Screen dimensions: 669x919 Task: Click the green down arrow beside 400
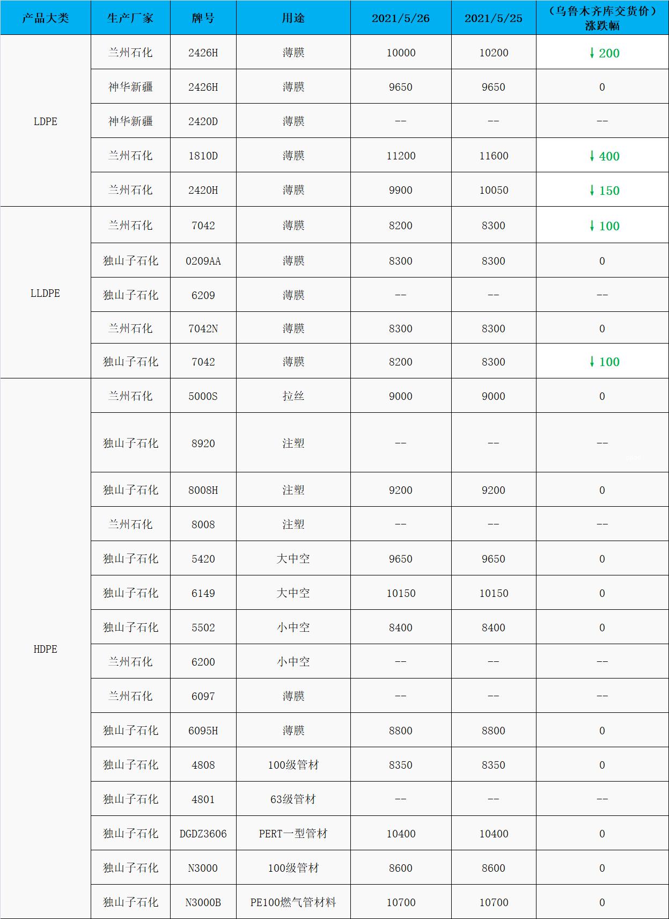point(592,156)
